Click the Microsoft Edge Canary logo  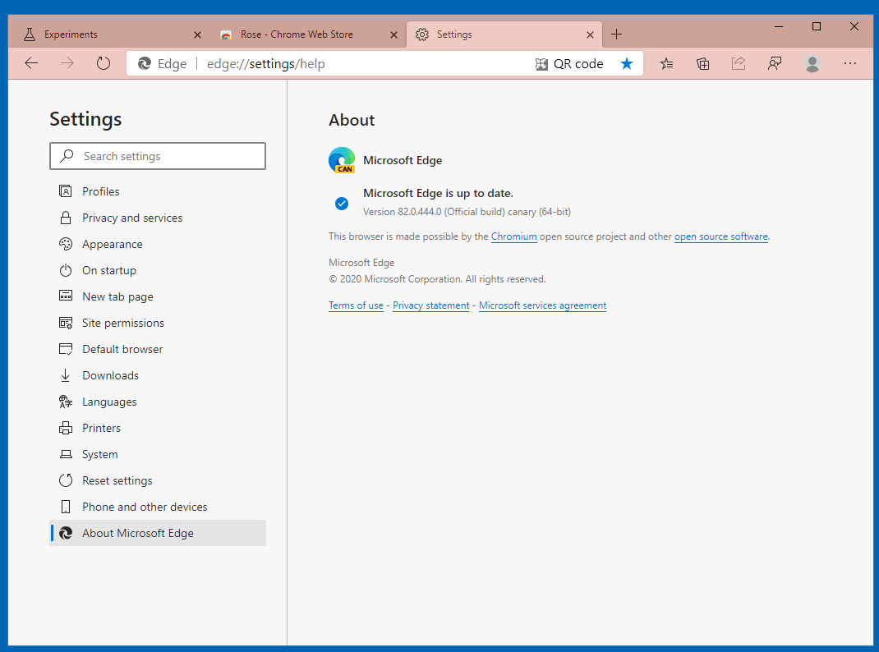[342, 160]
